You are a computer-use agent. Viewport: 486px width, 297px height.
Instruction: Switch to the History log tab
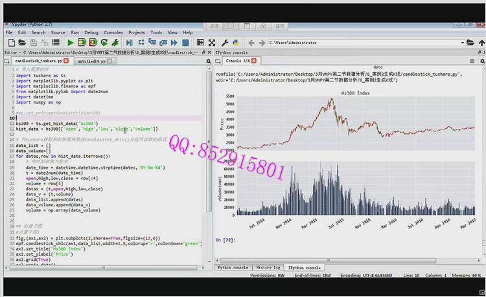268,267
